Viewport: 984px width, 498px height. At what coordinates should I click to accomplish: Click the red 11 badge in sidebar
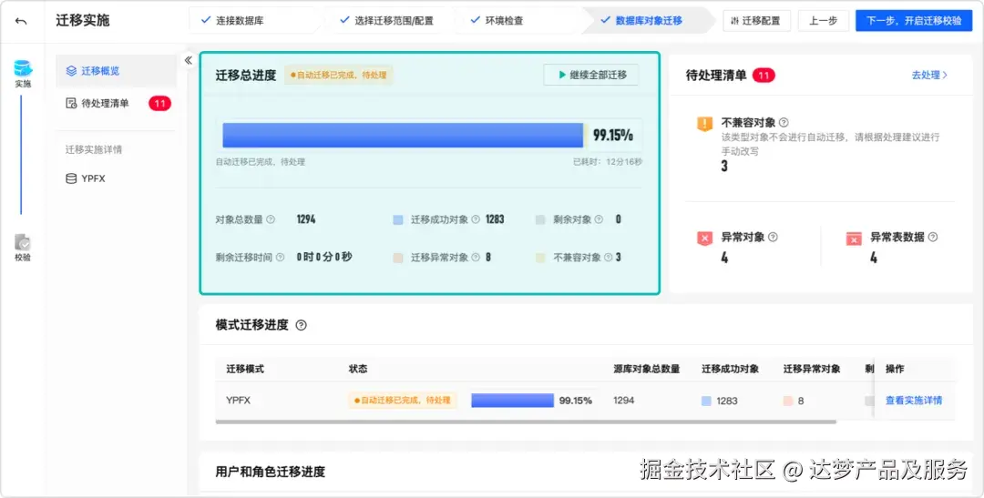coord(159,104)
